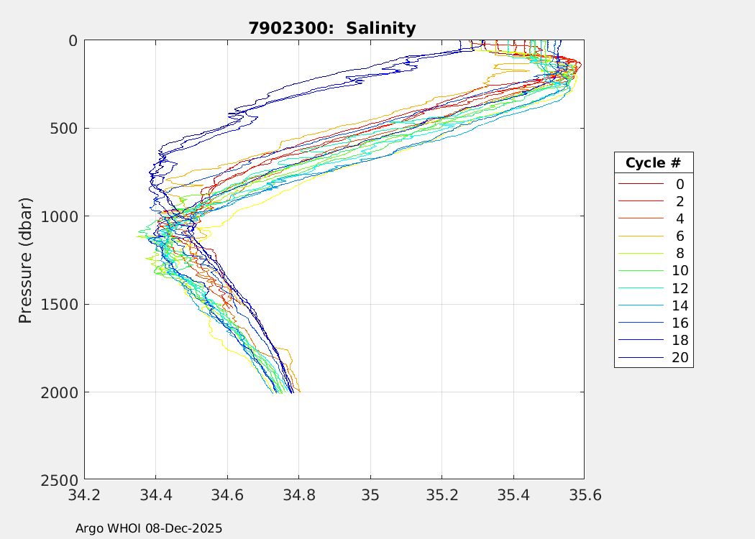Select the cycle 2 legend line

[640, 202]
